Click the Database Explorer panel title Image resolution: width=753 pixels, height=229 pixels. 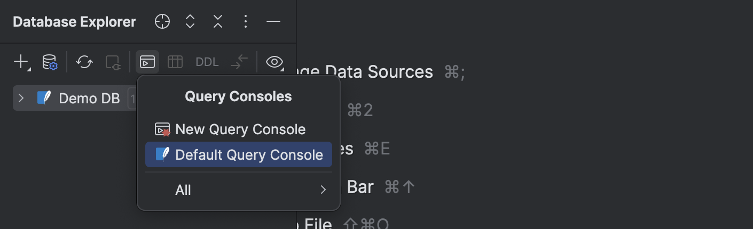pos(74,22)
